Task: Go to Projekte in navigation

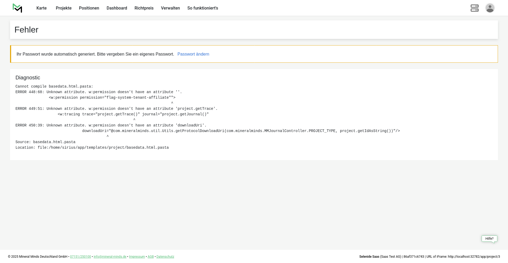Action: (x=63, y=8)
